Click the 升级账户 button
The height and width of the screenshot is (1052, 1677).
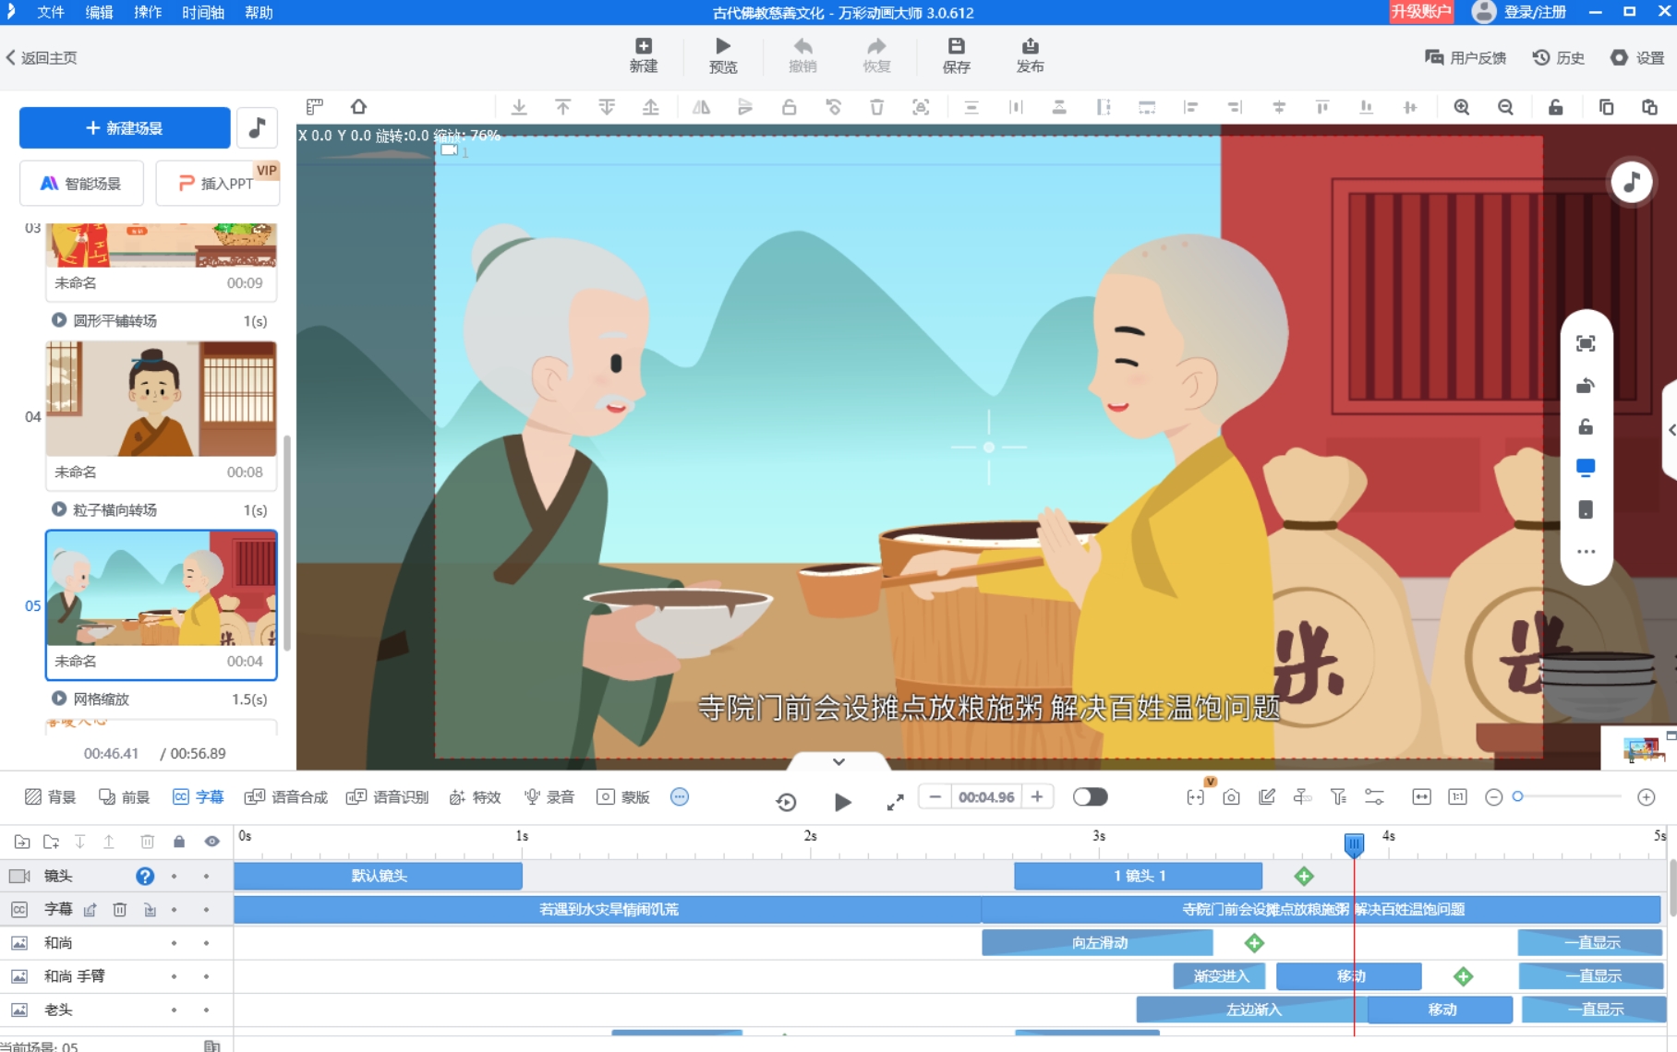[1421, 11]
